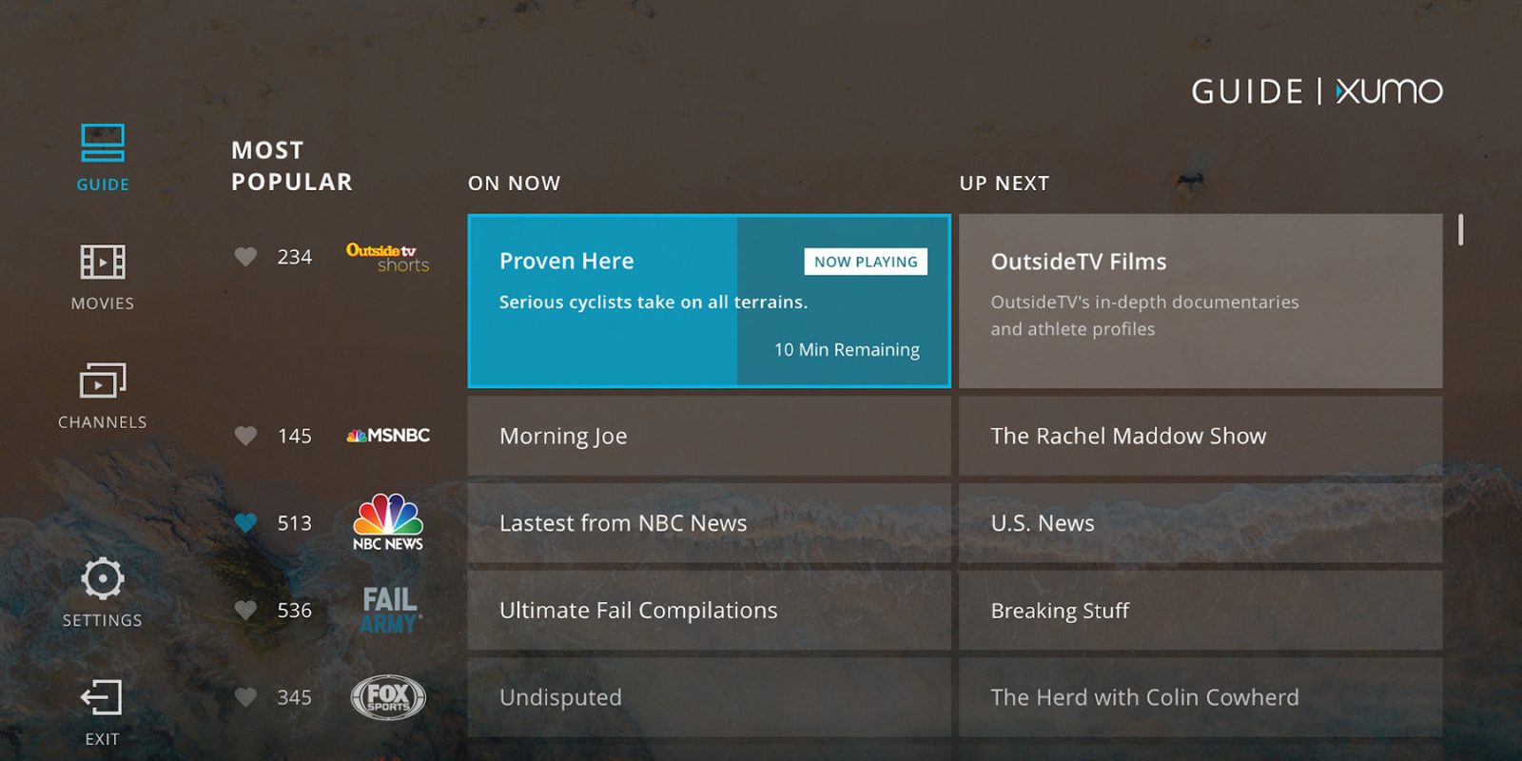Select the Outside TV Shorts channel logo

[388, 257]
